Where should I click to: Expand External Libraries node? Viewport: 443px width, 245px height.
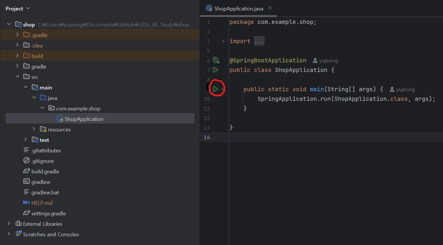pos(9,224)
